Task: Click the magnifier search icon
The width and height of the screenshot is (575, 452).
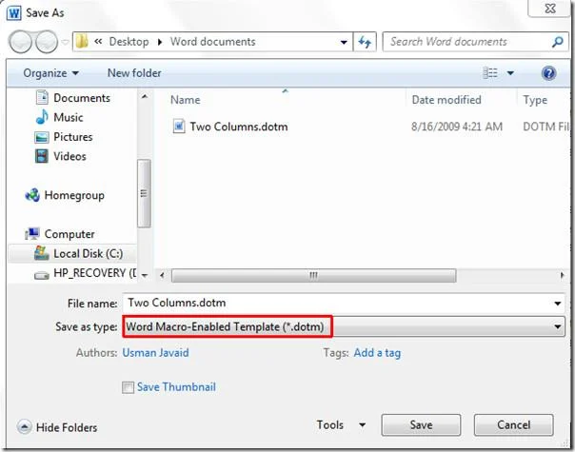Action: (558, 42)
